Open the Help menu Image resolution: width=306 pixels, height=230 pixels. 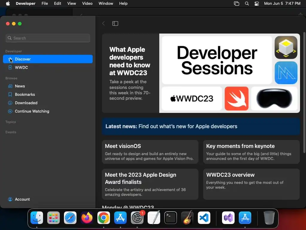[123, 4]
